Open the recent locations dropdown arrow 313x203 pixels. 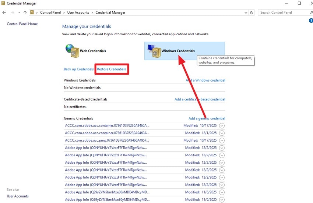19,13
